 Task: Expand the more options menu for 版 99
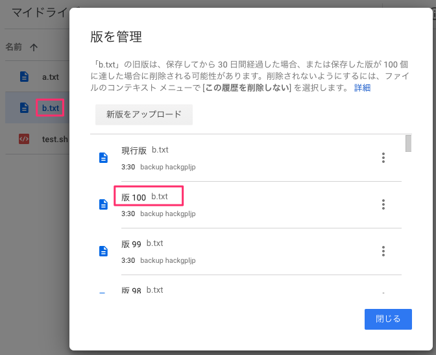point(383,251)
